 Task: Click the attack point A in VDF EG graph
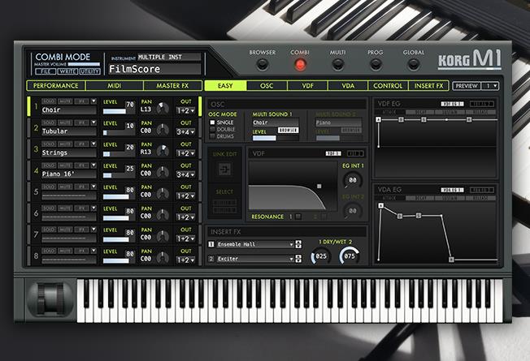[378, 119]
